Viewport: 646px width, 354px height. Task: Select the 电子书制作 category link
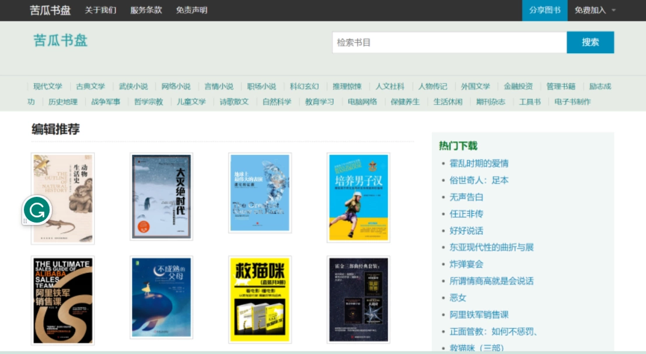point(572,102)
